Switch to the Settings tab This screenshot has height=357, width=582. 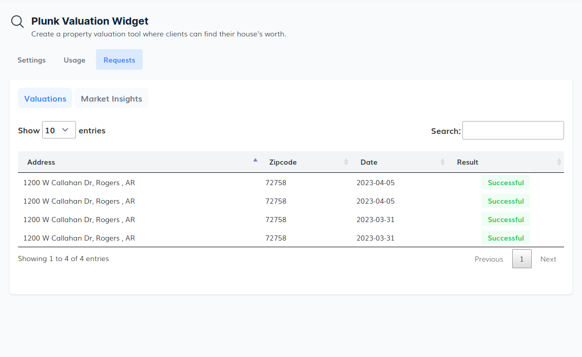click(x=31, y=60)
